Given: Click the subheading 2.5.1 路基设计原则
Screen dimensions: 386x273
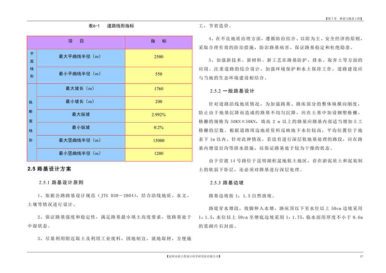Looking at the screenshot, I should click(x=61, y=183).
